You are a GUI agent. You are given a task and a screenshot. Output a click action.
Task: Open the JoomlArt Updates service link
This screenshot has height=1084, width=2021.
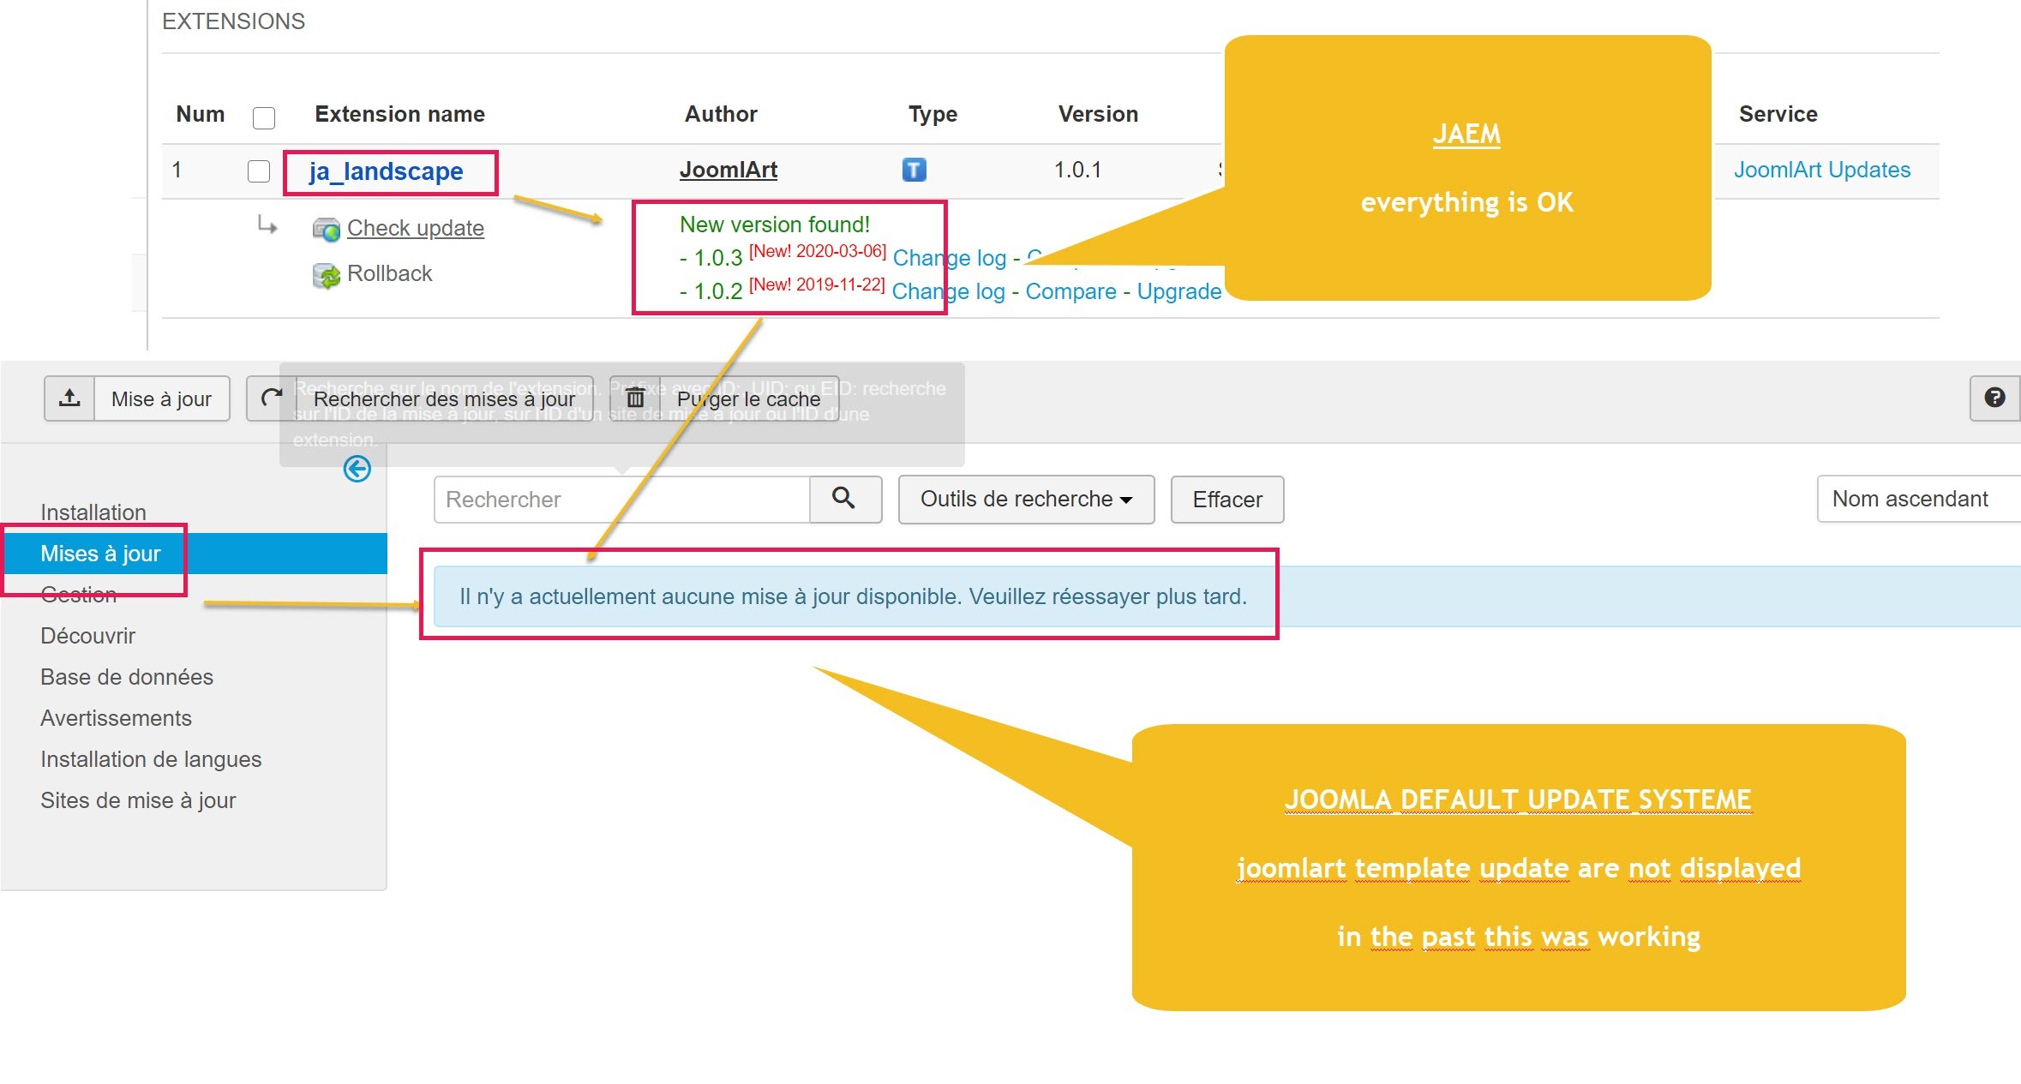pos(1821,170)
